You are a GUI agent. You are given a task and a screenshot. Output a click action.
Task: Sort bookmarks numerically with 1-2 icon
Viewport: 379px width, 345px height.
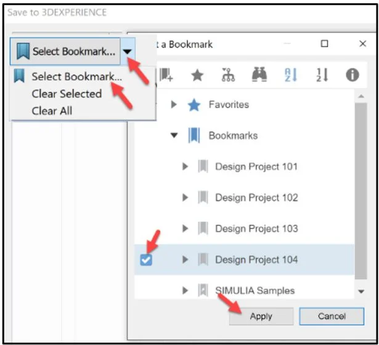coord(321,75)
